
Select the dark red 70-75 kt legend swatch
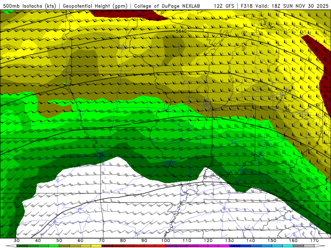pos(107,246)
